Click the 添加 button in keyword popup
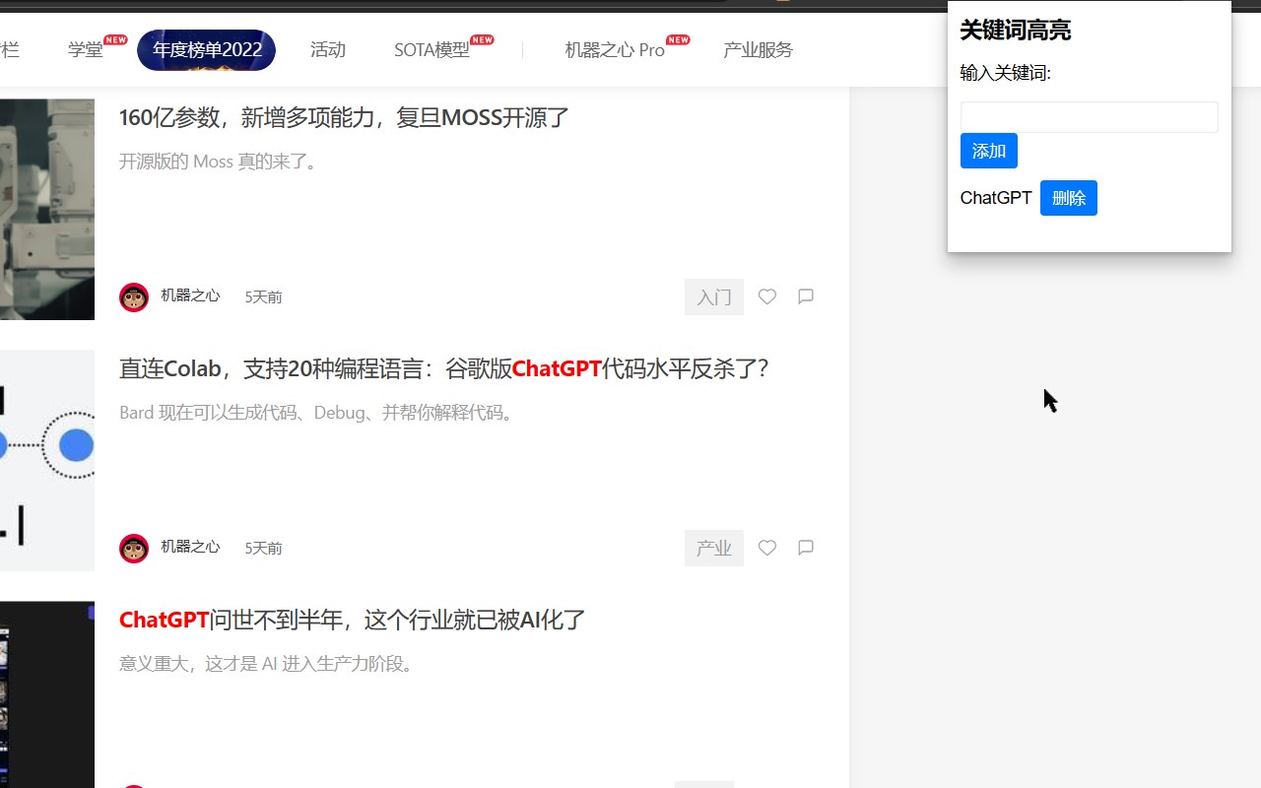 tap(989, 151)
